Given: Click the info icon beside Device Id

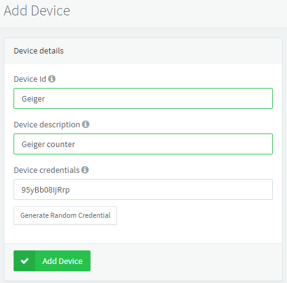Looking at the screenshot, I should coord(52,79).
